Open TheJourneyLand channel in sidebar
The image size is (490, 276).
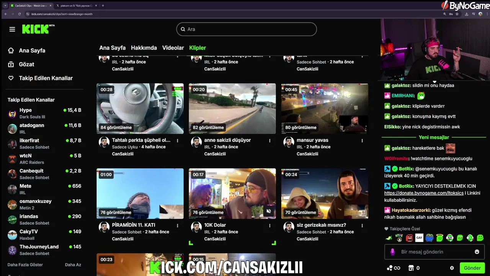click(x=44, y=250)
